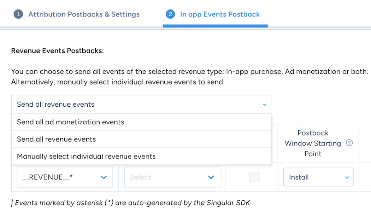The height and width of the screenshot is (219, 371).
Task: Select Manually select individual revenue events
Action: pos(86,156)
